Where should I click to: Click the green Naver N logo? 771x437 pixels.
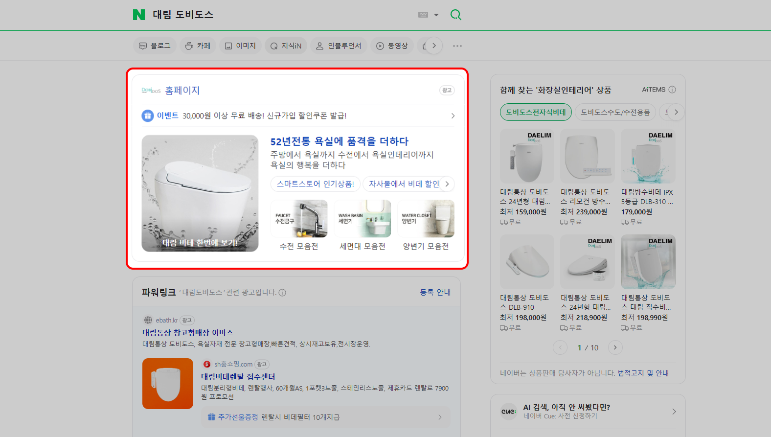tap(139, 15)
